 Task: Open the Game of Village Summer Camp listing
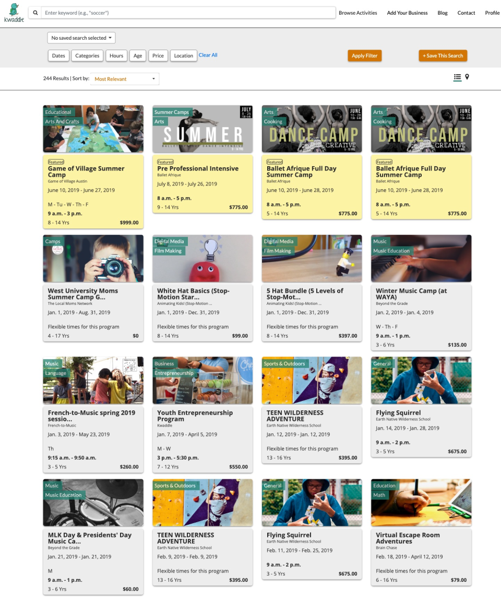(x=87, y=172)
